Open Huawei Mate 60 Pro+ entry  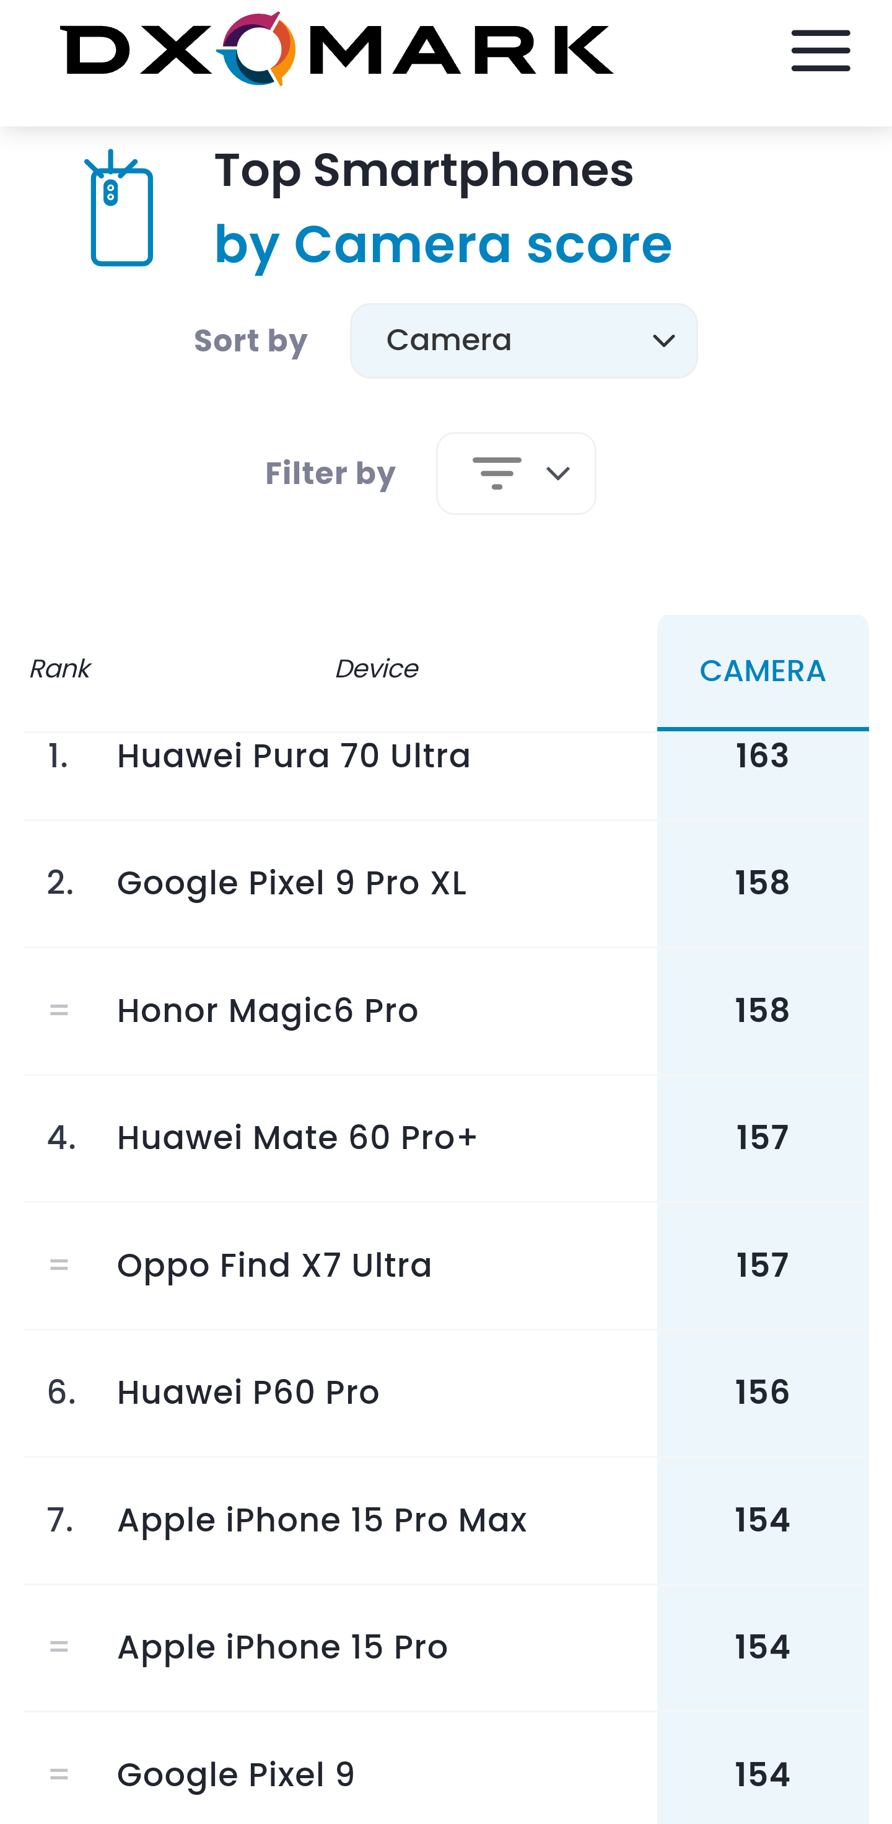coord(297,1138)
